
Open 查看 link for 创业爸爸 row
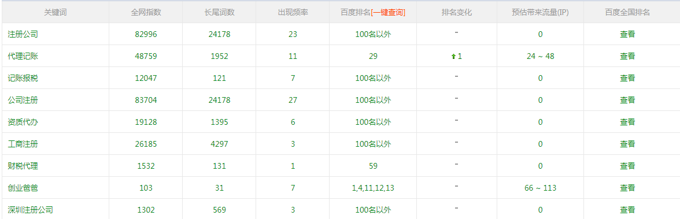pos(627,188)
